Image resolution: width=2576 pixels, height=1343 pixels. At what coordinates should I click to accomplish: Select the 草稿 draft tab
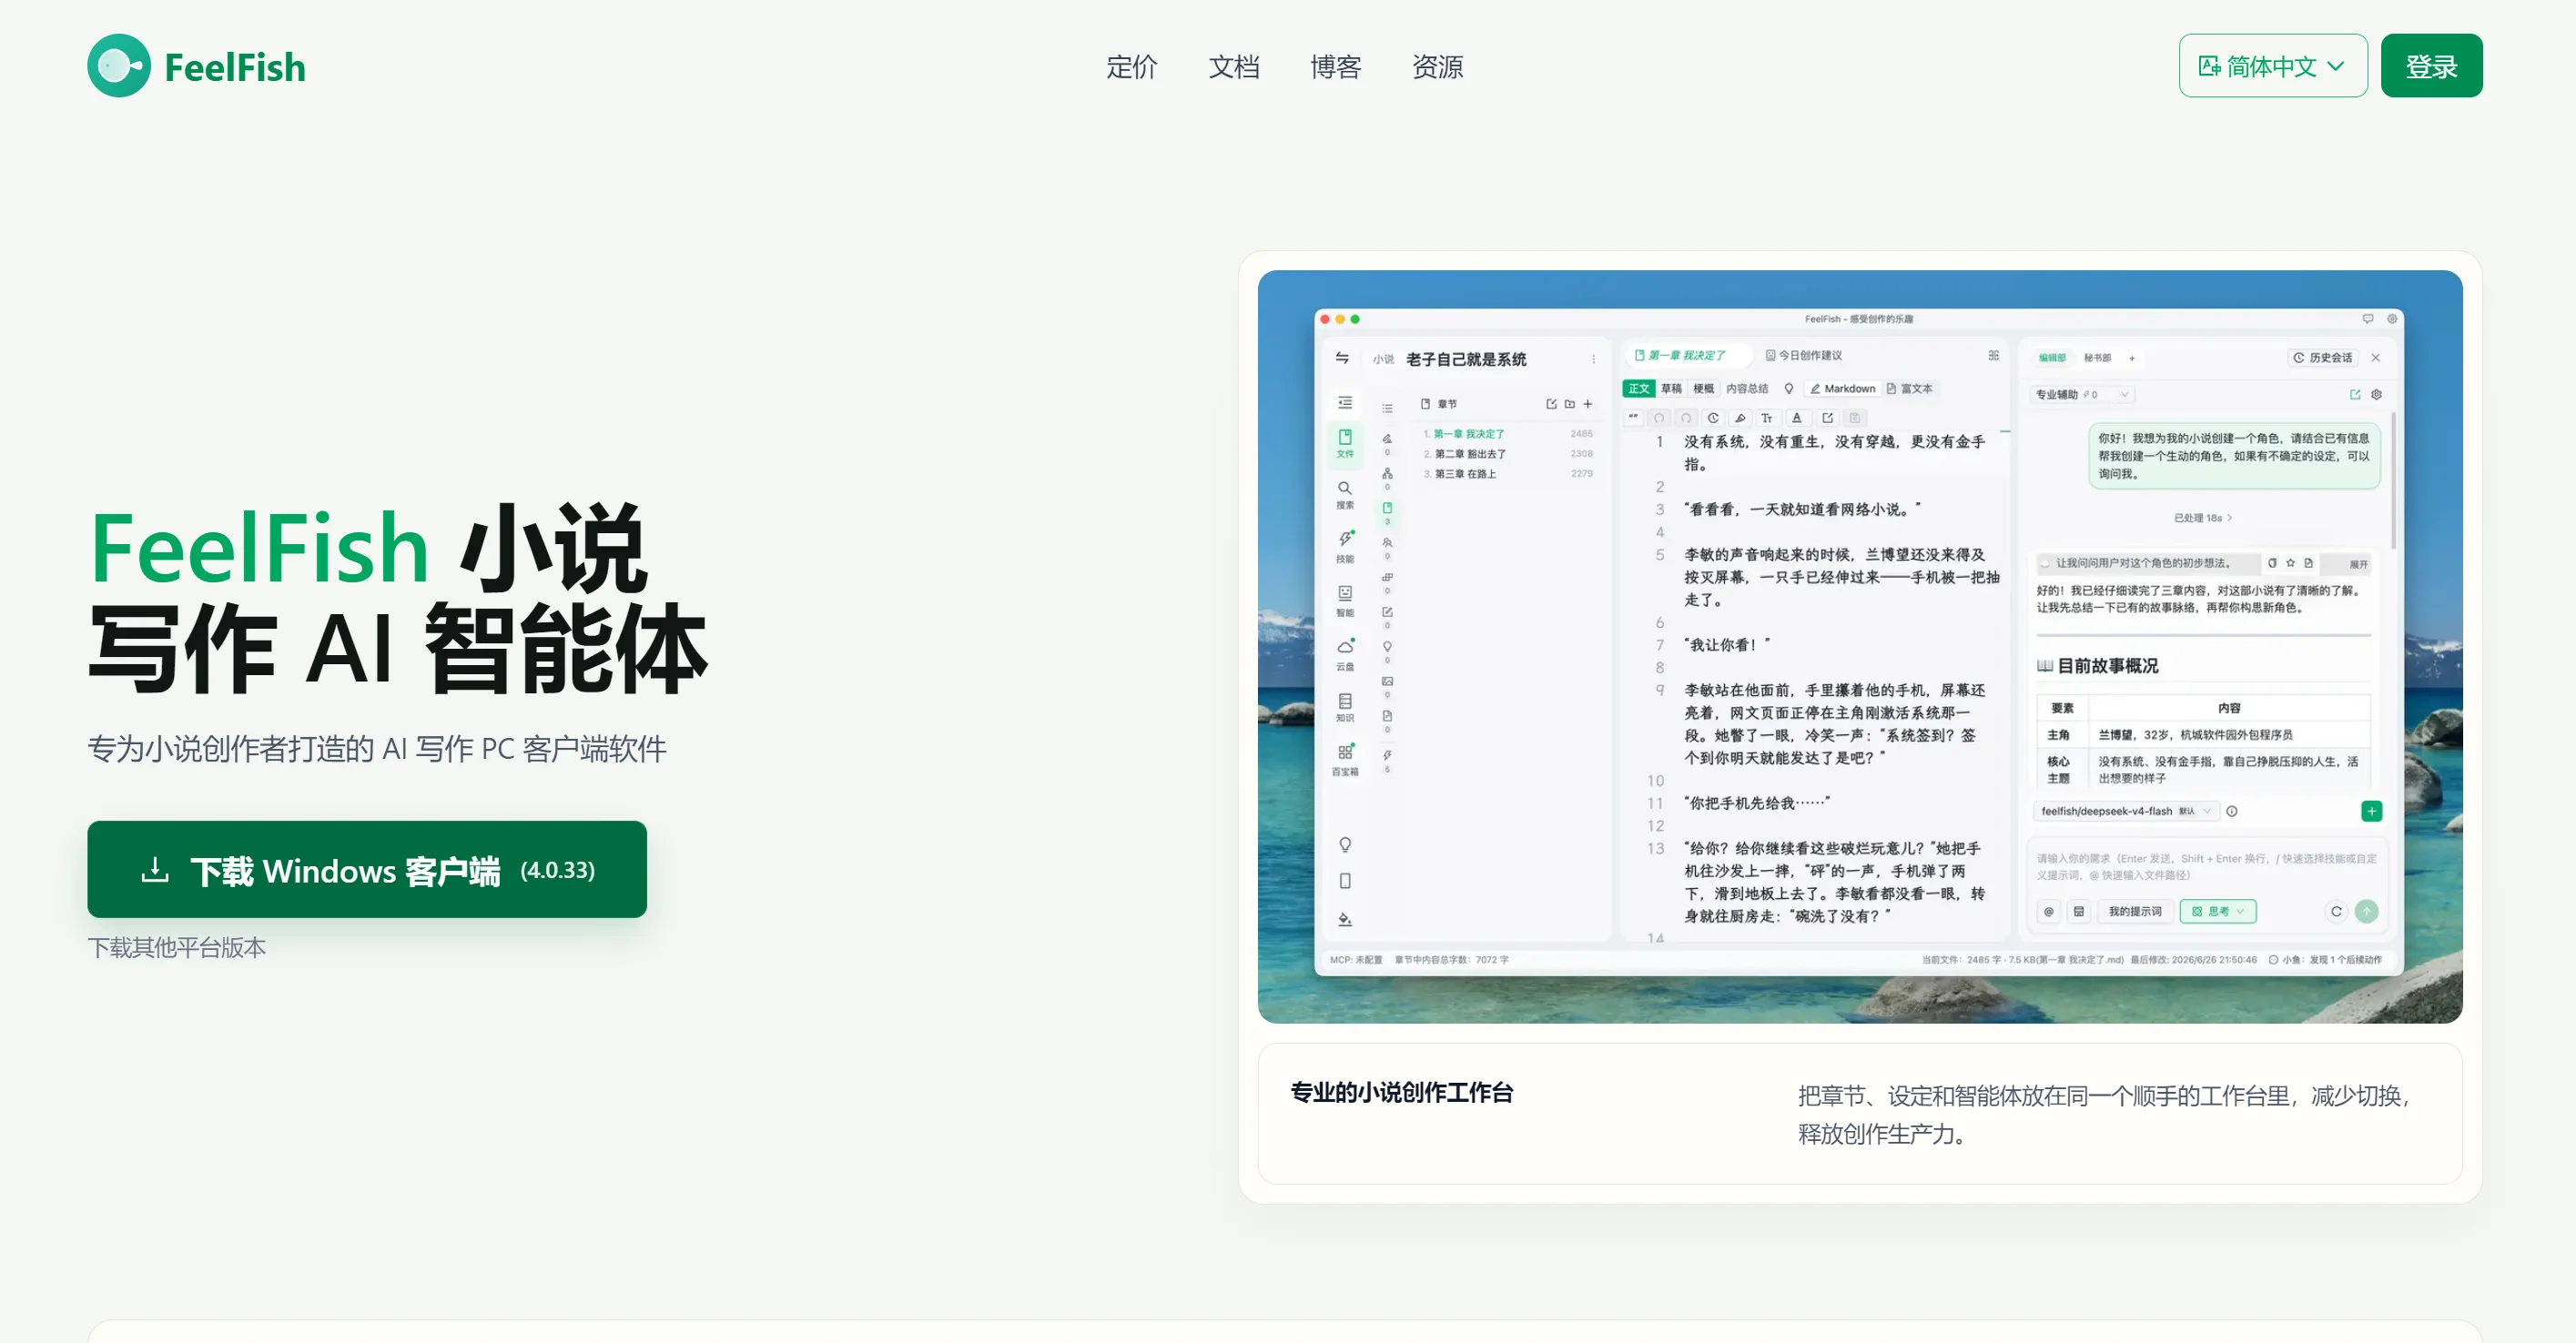pyautogui.click(x=1671, y=389)
